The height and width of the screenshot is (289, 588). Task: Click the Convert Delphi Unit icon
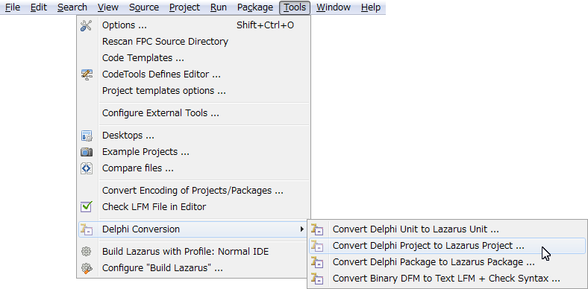coord(317,229)
